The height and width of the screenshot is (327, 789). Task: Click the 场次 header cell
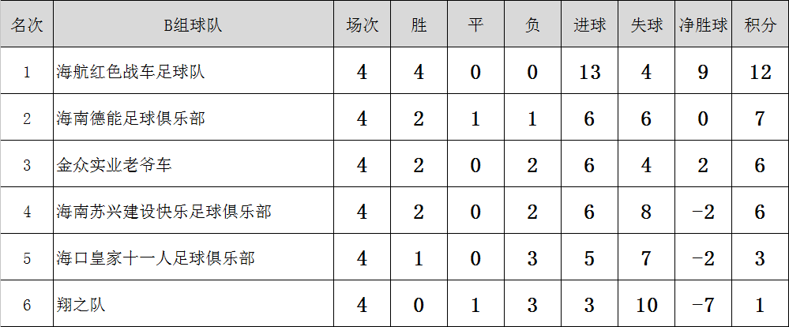click(362, 24)
